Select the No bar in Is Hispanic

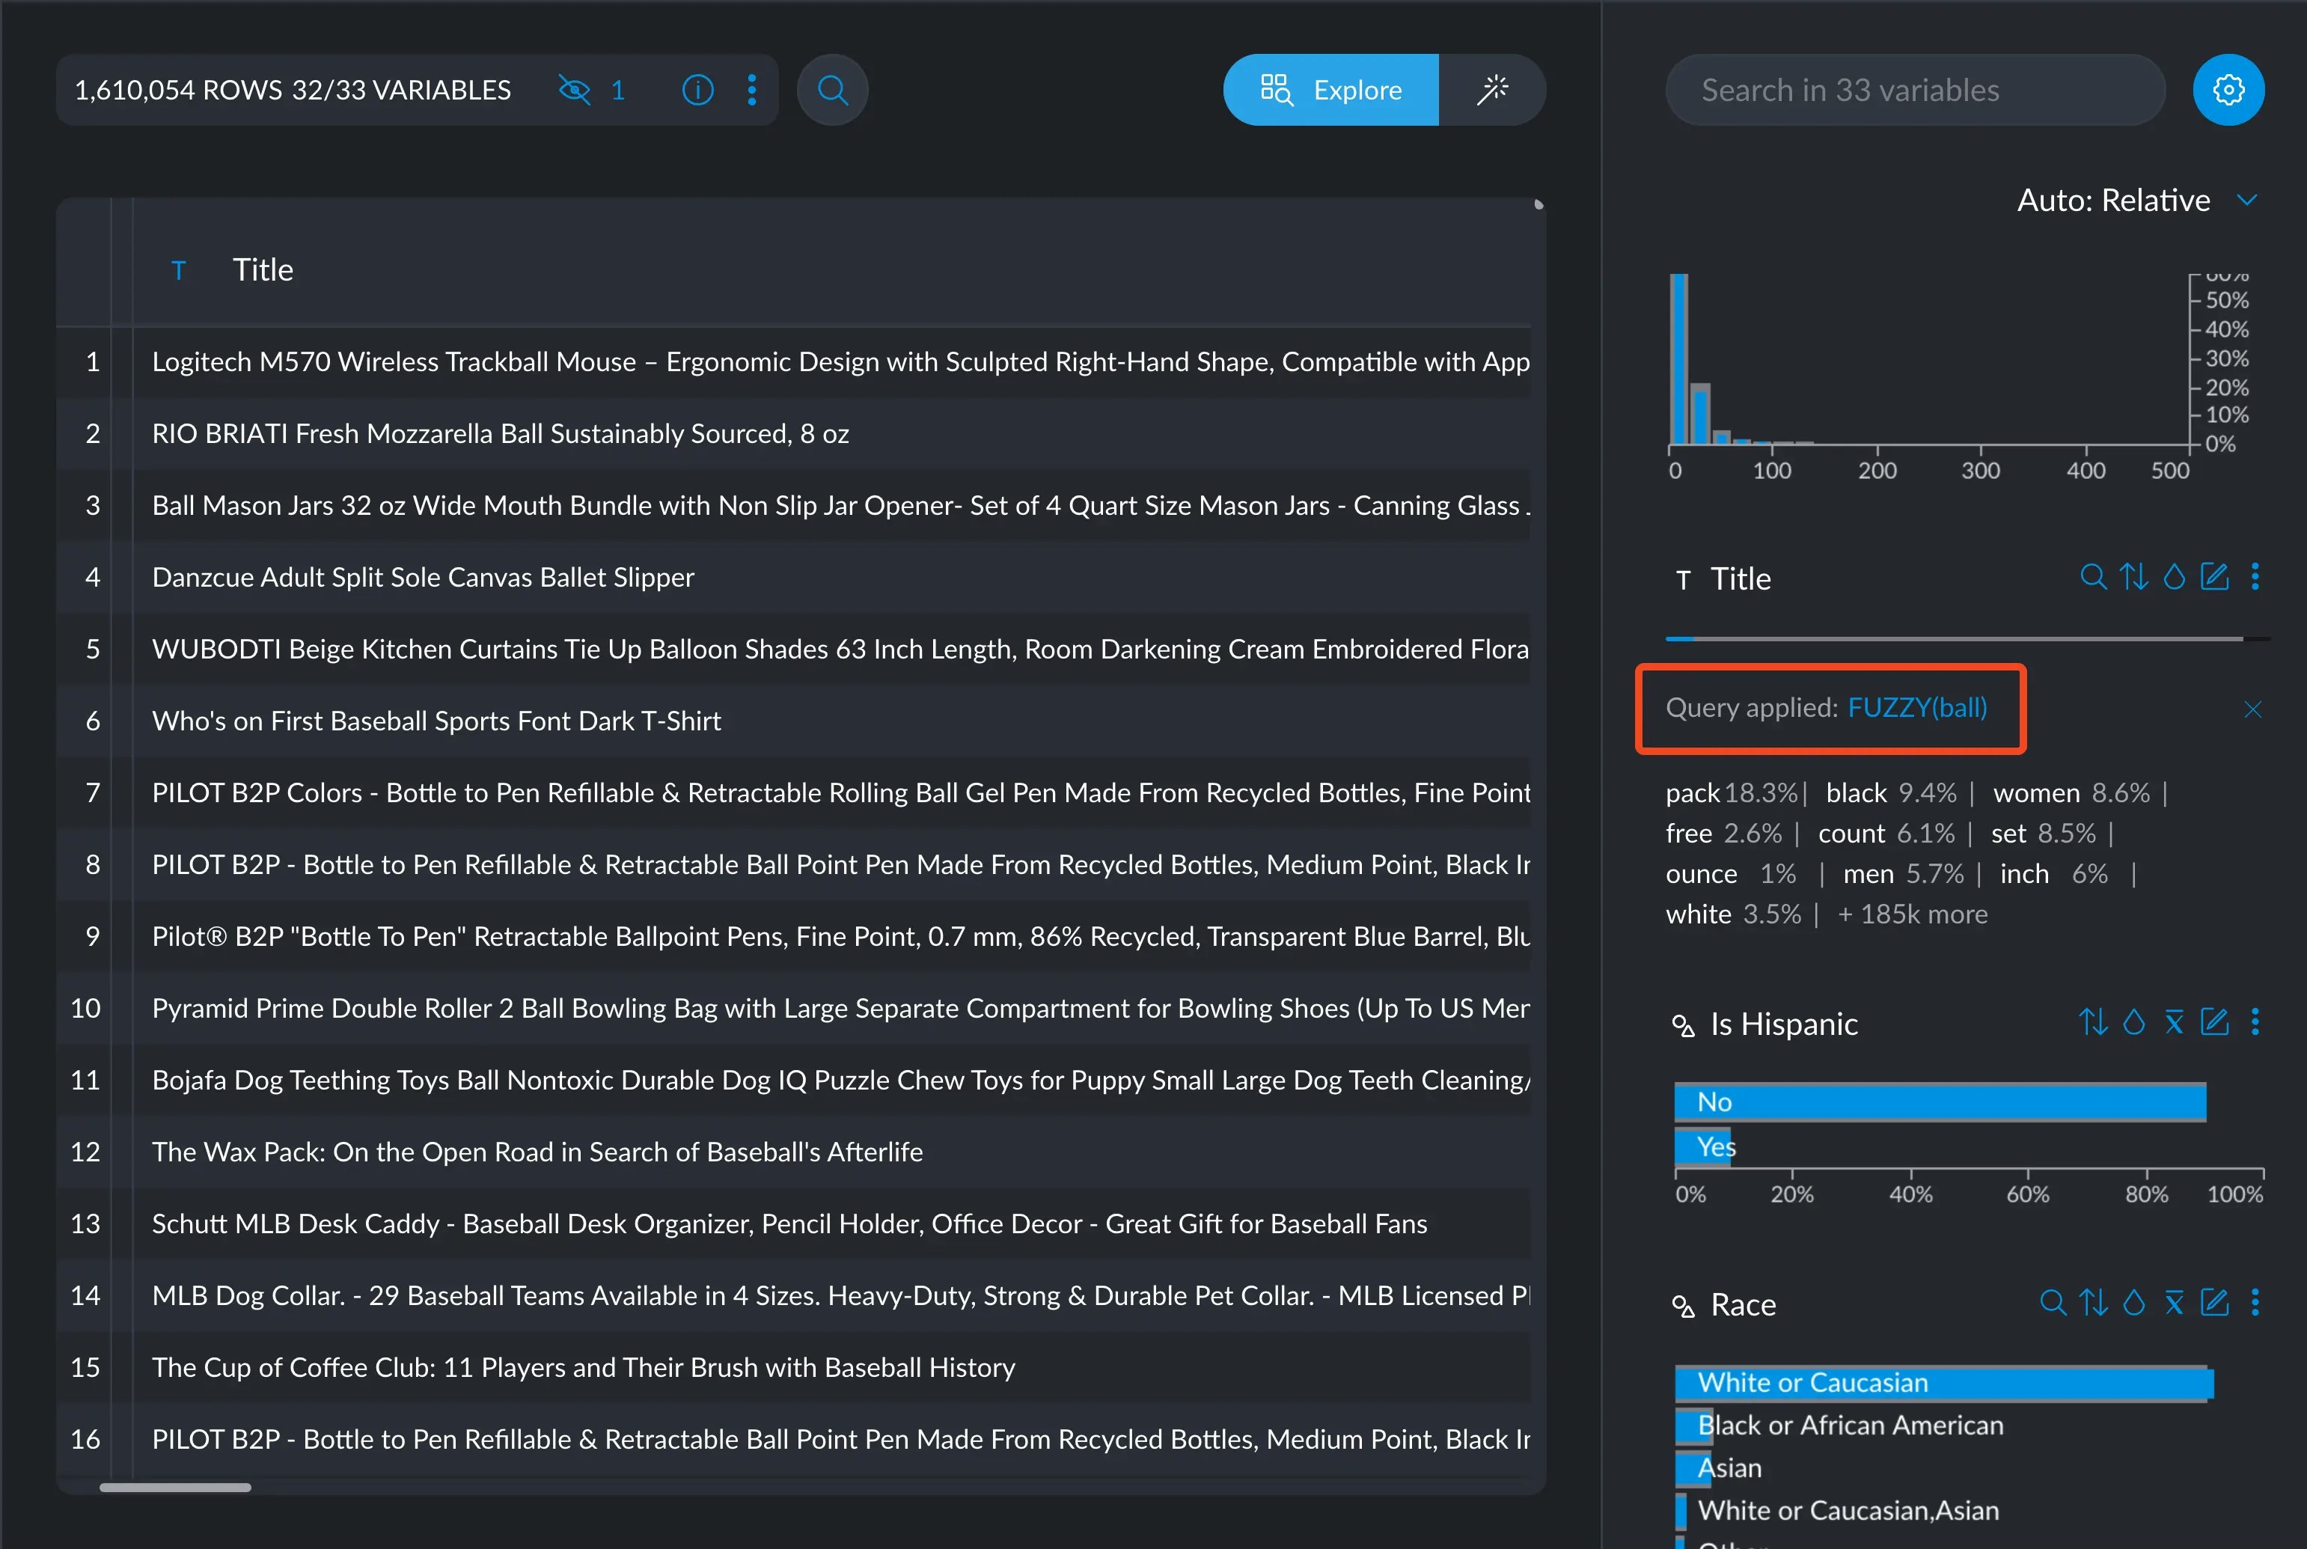[1939, 1102]
